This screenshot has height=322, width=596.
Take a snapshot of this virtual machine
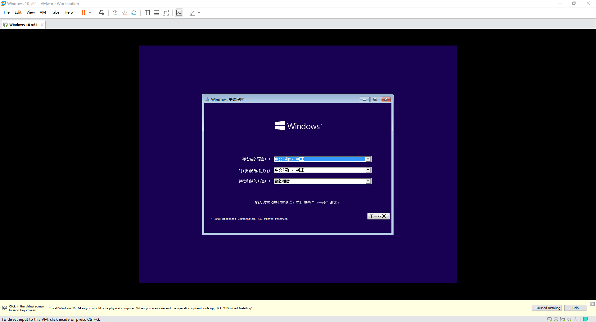click(x=115, y=13)
